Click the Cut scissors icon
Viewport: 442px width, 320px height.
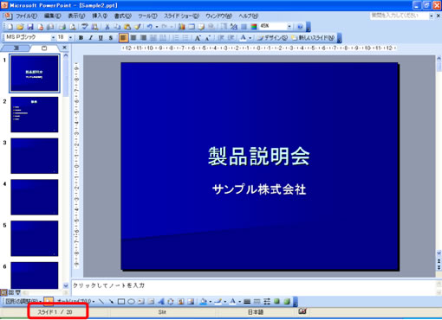107,27
